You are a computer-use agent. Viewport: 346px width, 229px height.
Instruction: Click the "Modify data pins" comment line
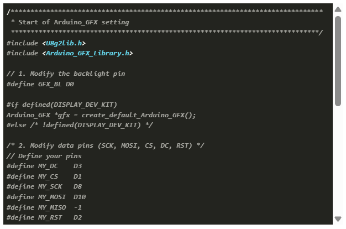tap(105, 145)
